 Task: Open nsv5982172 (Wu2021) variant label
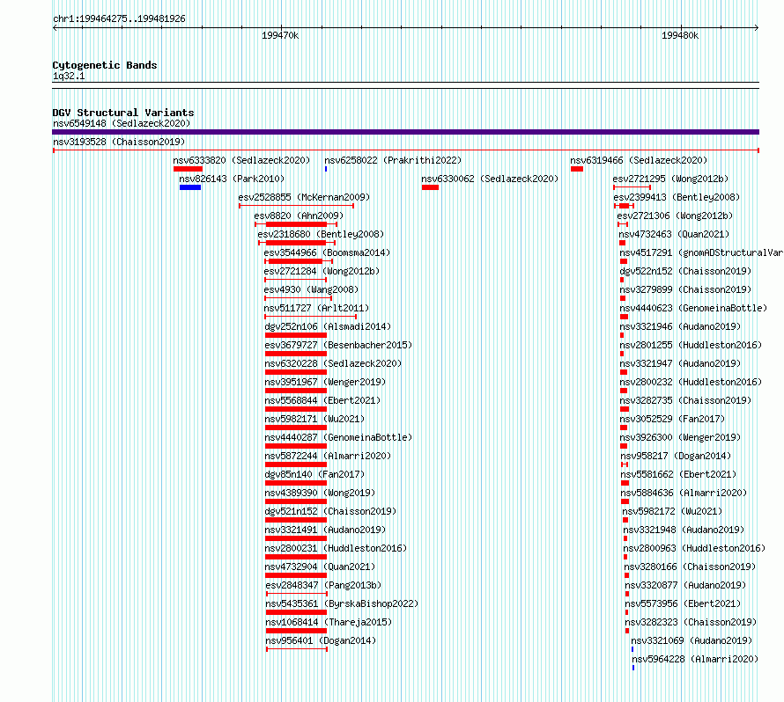[x=672, y=511]
